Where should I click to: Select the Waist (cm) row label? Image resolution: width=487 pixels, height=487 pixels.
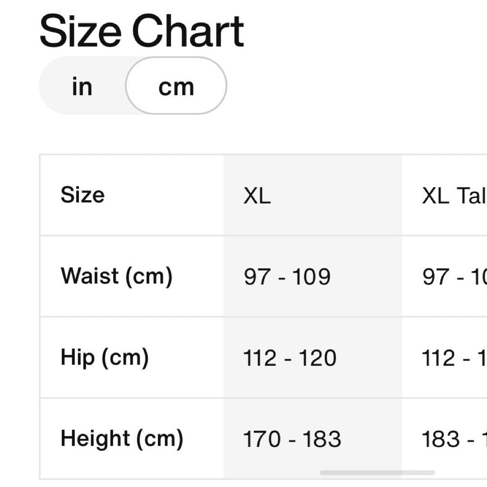point(119,276)
